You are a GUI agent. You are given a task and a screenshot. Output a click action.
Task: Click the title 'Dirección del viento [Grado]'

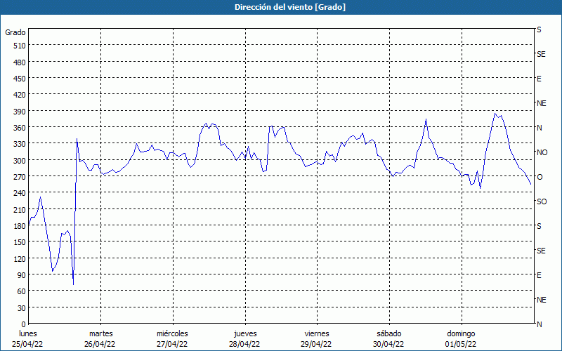point(290,7)
